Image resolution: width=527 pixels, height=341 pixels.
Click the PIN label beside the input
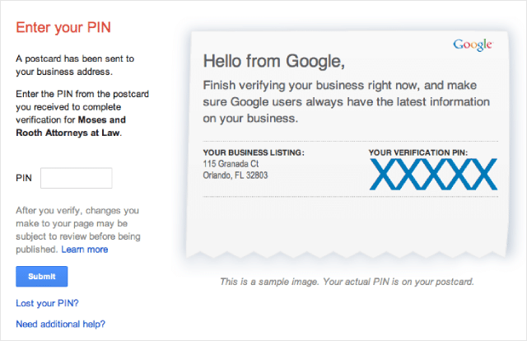point(24,178)
